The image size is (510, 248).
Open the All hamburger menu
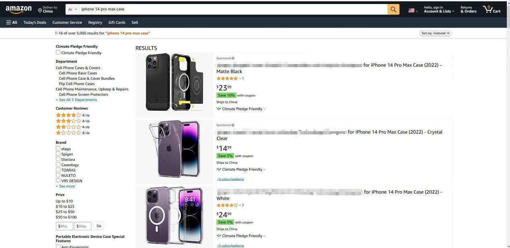[x=12, y=23]
